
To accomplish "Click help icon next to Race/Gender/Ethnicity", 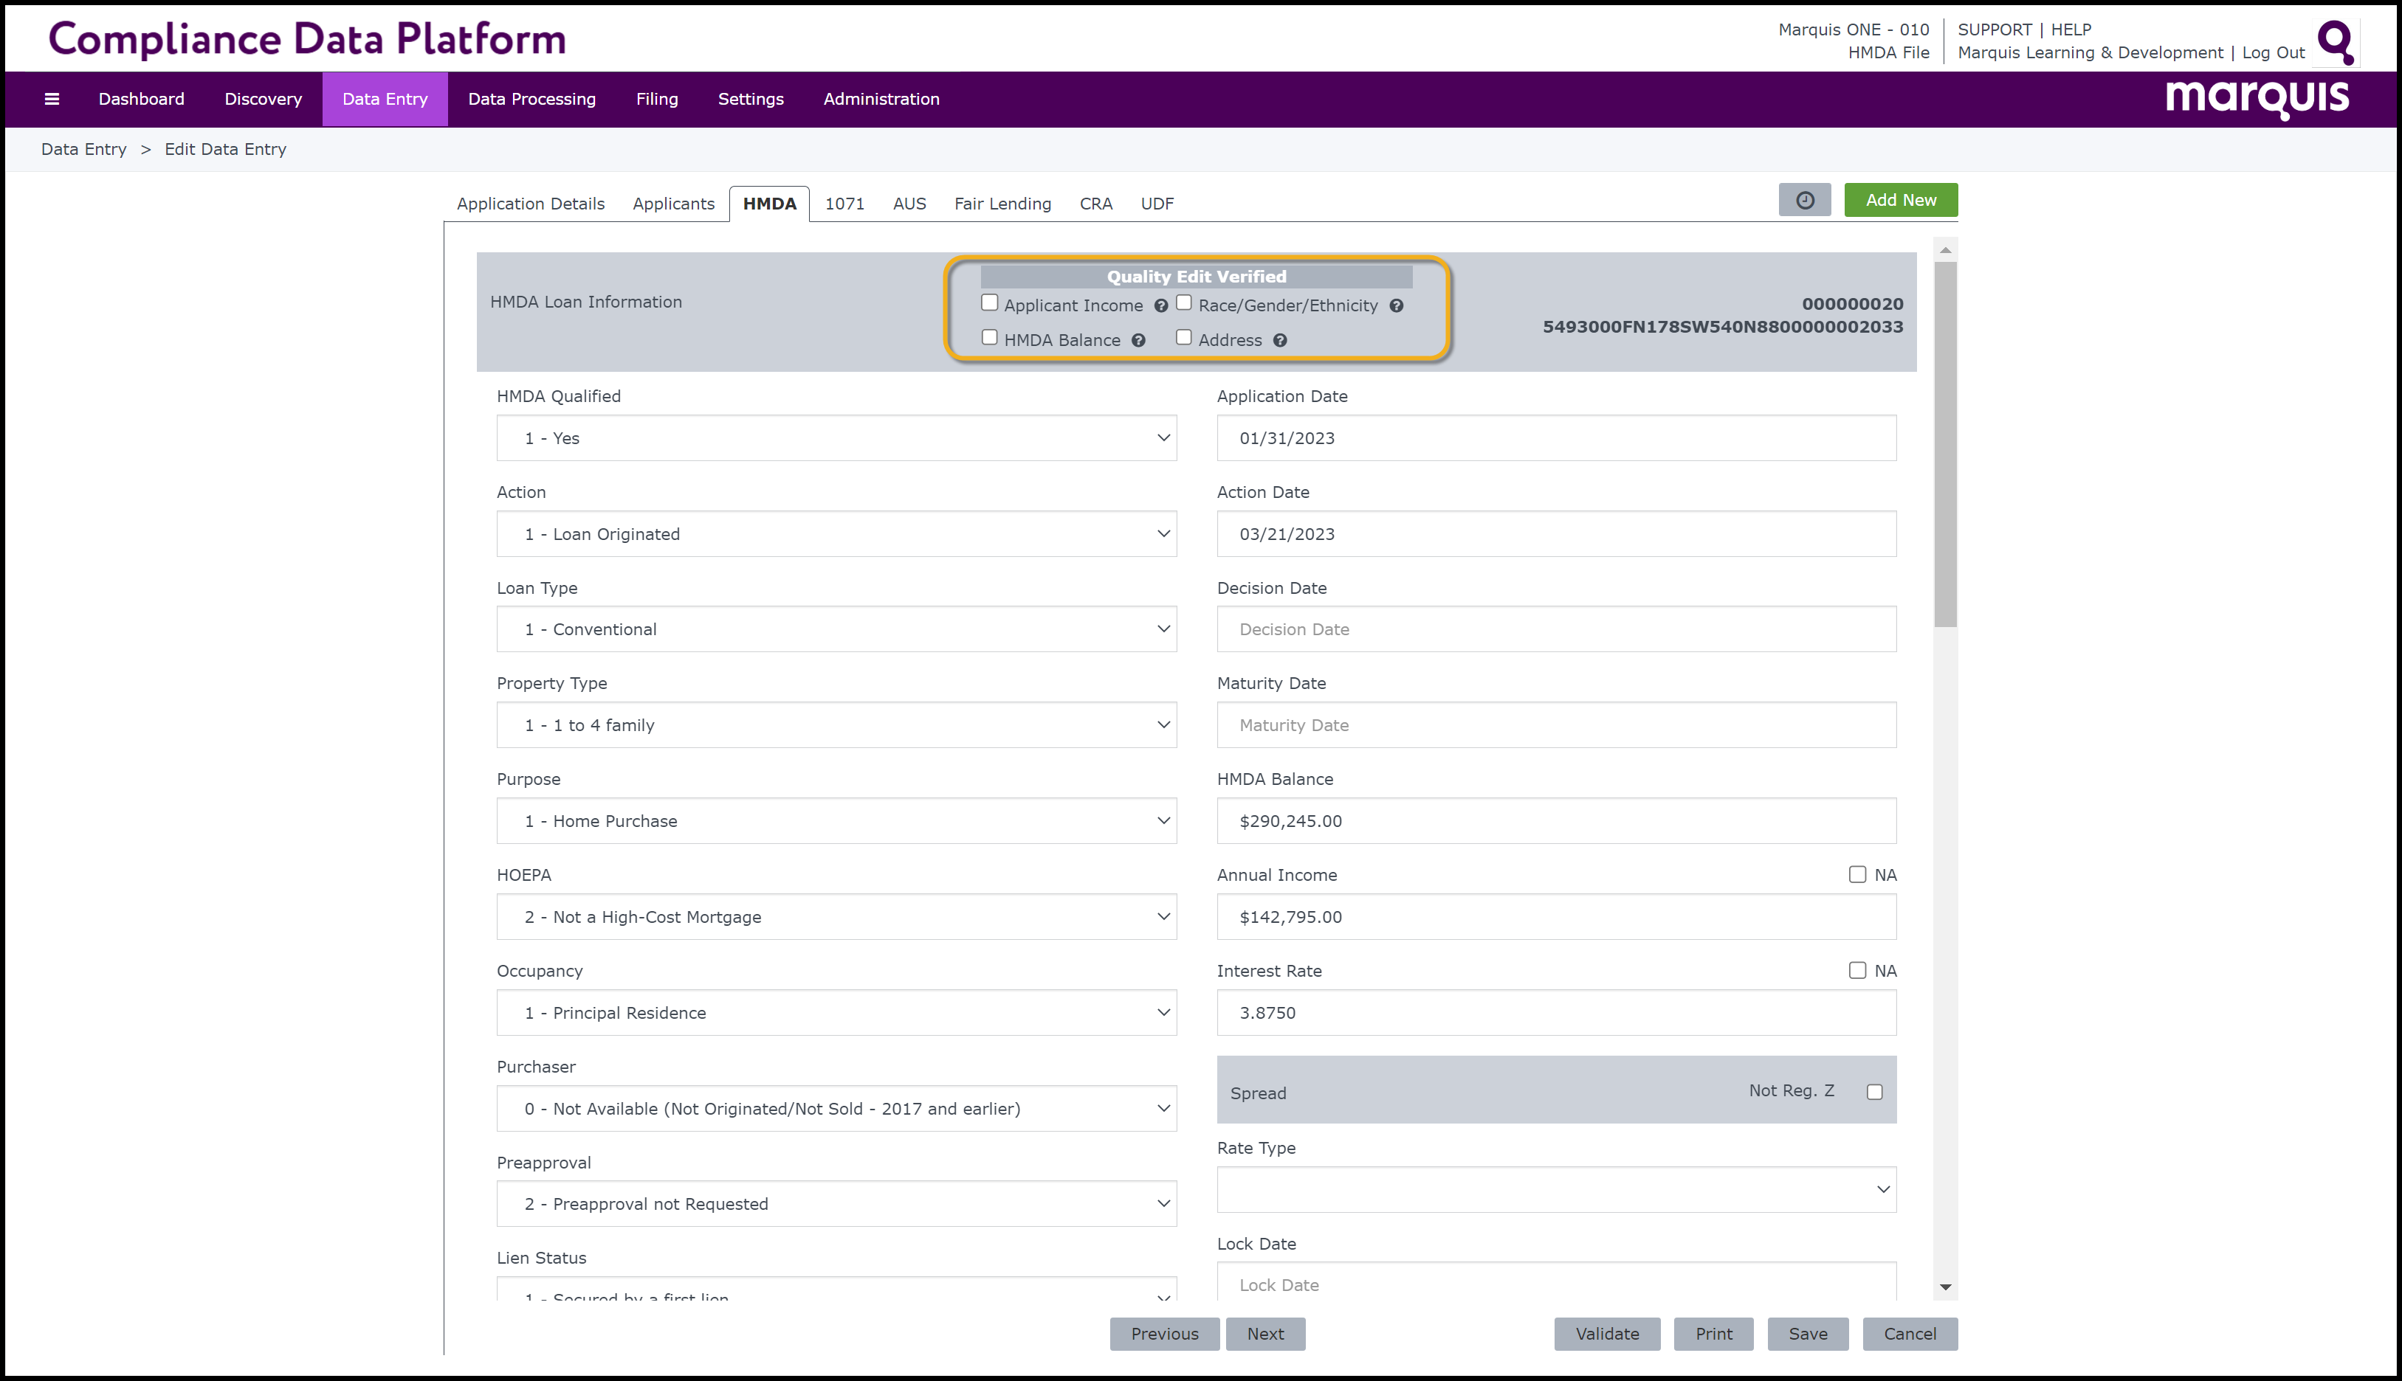I will (x=1396, y=305).
